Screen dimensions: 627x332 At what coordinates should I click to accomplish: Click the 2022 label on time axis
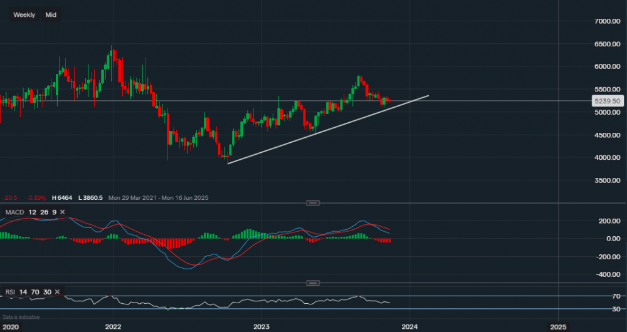113,326
